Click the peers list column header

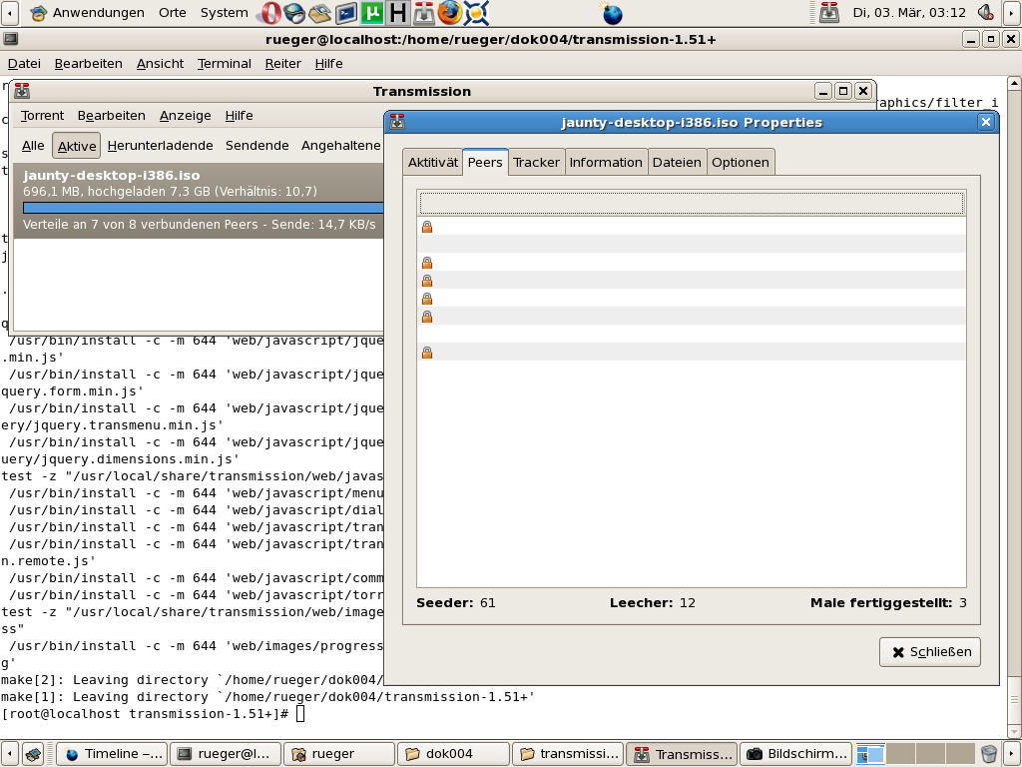691,203
